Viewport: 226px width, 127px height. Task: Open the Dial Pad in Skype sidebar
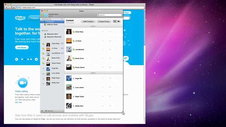tap(49, 111)
